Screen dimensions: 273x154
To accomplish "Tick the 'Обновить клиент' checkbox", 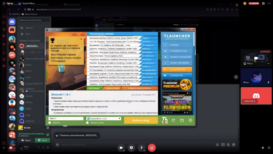I will [87, 123].
